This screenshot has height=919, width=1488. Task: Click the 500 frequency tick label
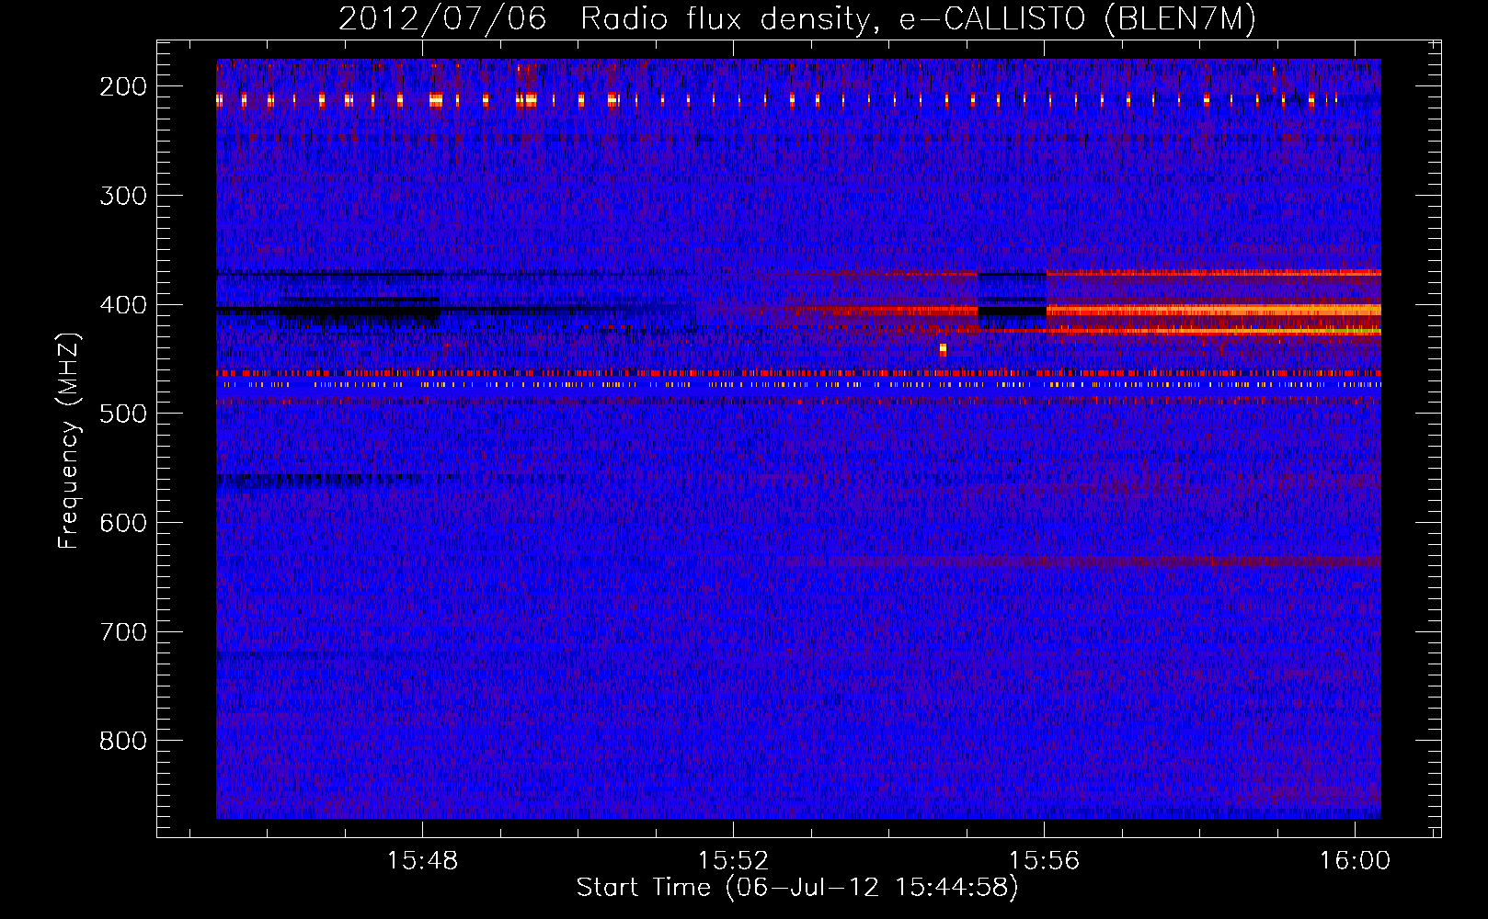123,414
